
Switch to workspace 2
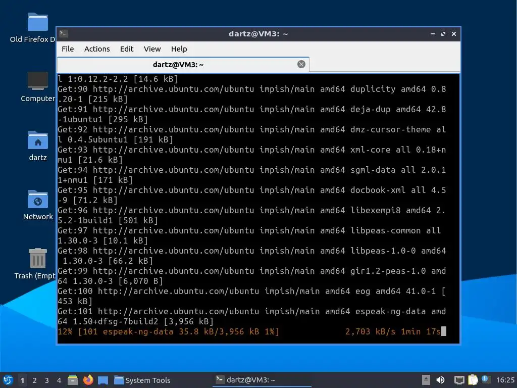coord(35,380)
